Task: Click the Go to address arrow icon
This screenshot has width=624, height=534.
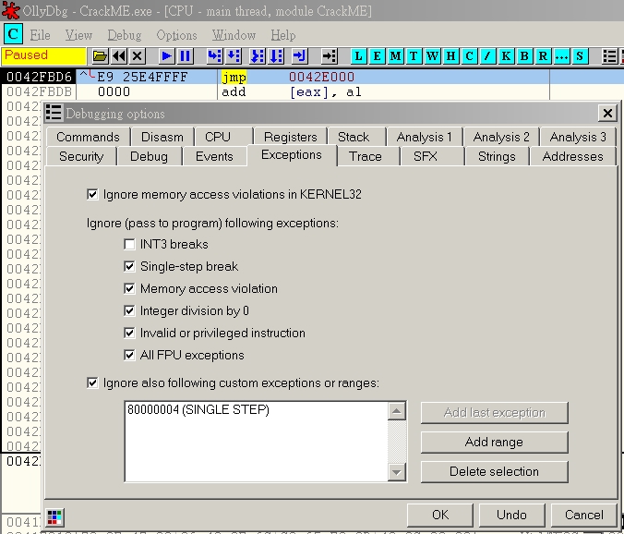Action: click(x=330, y=55)
